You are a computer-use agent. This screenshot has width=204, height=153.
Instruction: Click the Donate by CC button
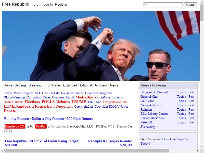(x=15, y=126)
